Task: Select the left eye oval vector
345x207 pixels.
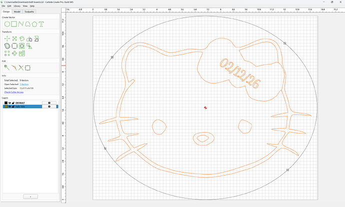Action: tap(159, 127)
